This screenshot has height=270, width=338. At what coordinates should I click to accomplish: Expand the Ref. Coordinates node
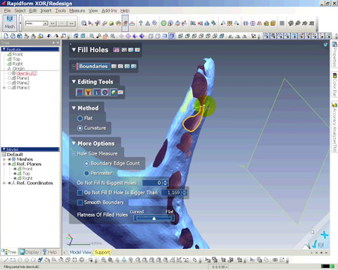click(4, 183)
